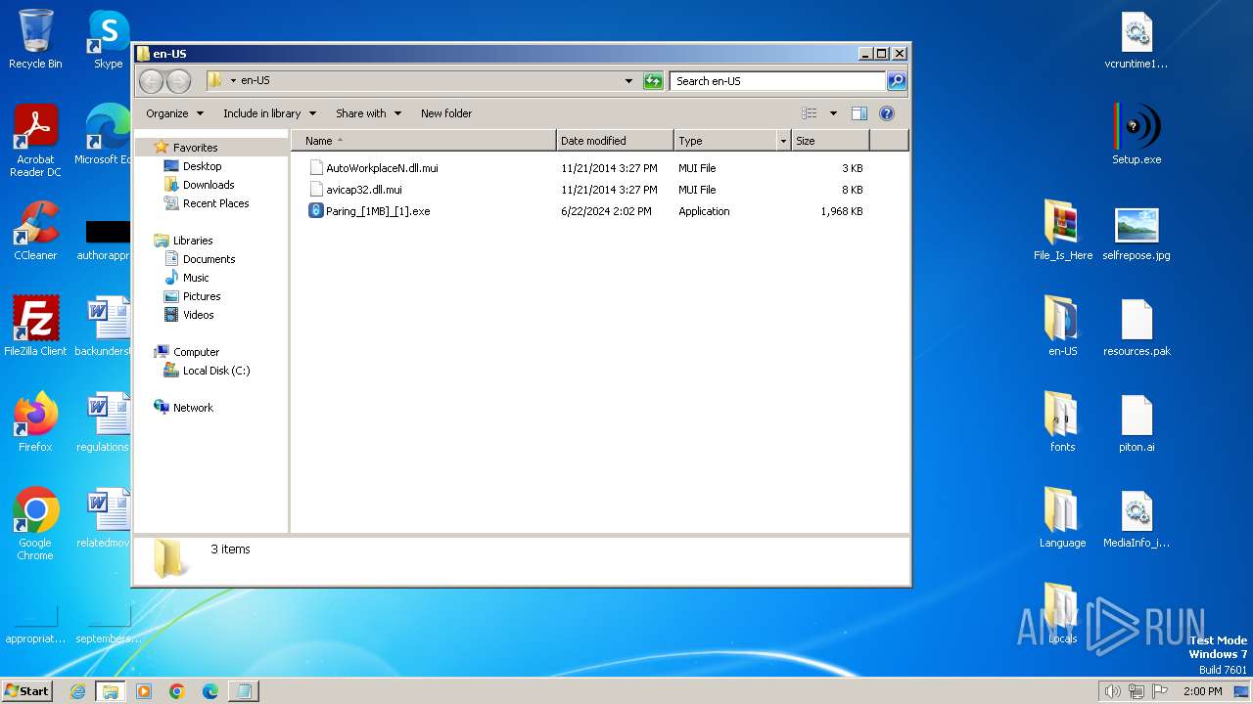The height and width of the screenshot is (704, 1253).
Task: Select the Paring_[1MB]_[1].exe application icon
Action: pos(316,211)
